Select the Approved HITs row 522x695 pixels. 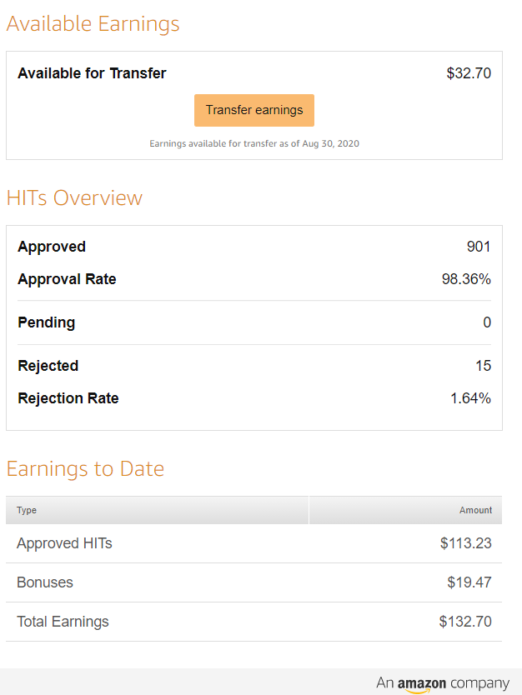click(x=253, y=543)
